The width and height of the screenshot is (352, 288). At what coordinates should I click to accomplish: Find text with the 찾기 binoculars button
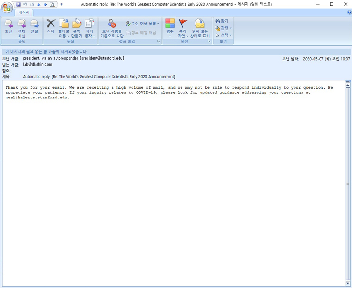click(221, 21)
